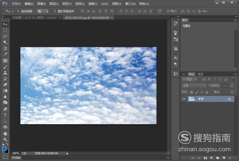Switch to the 3D panel tab
Image resolution: width=239 pixels, height=161 pixels.
[183, 74]
